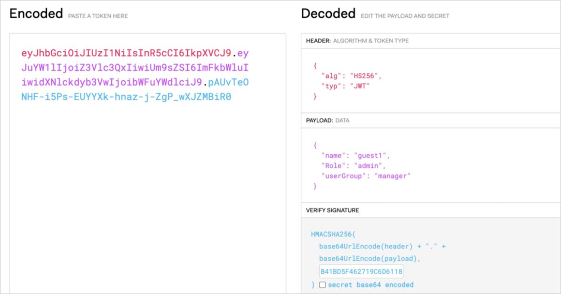Click the "EDIT THE PAYLOAD AND SECRET" hint text
Image resolution: width=561 pixels, height=294 pixels.
[405, 16]
